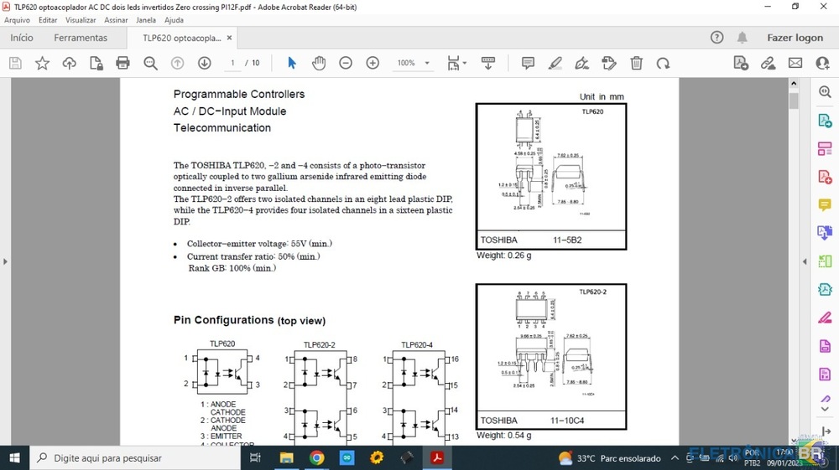This screenshot has width=839, height=470.
Task: Open the Visualizar menu
Action: pyautogui.click(x=81, y=19)
